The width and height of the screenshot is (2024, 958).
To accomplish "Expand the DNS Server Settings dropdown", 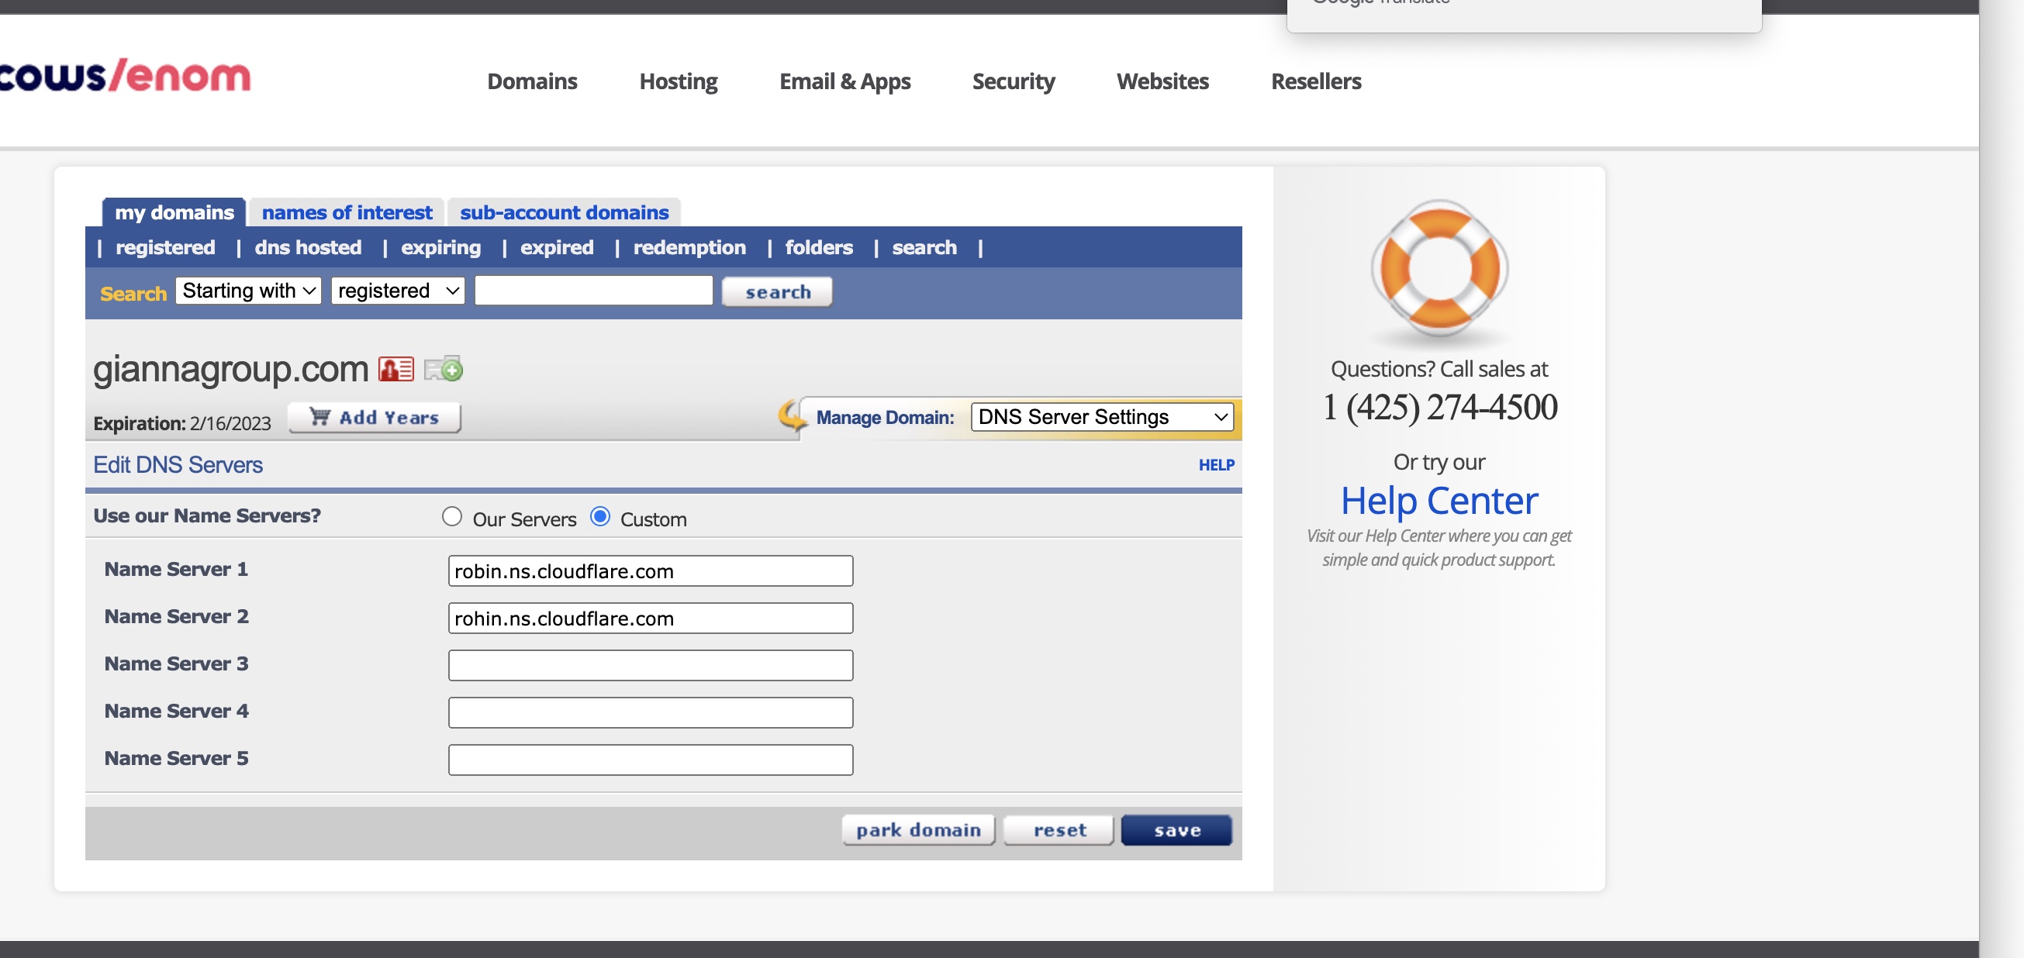I will tap(1102, 417).
